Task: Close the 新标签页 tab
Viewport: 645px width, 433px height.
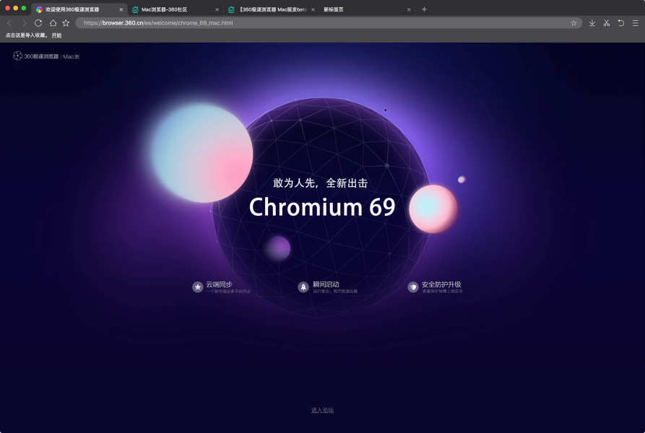Action: pos(409,9)
